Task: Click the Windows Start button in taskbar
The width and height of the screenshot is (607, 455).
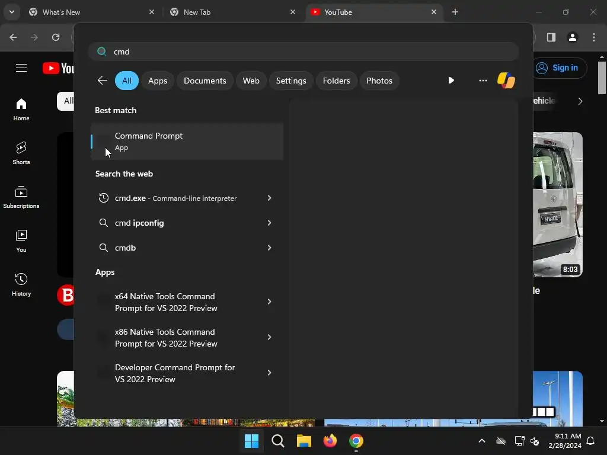Action: tap(251, 441)
